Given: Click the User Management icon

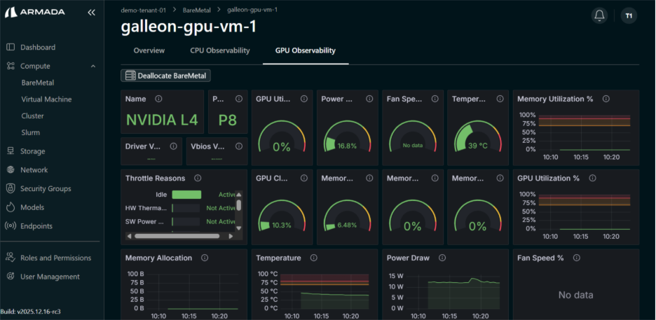Looking at the screenshot, I should tap(11, 277).
